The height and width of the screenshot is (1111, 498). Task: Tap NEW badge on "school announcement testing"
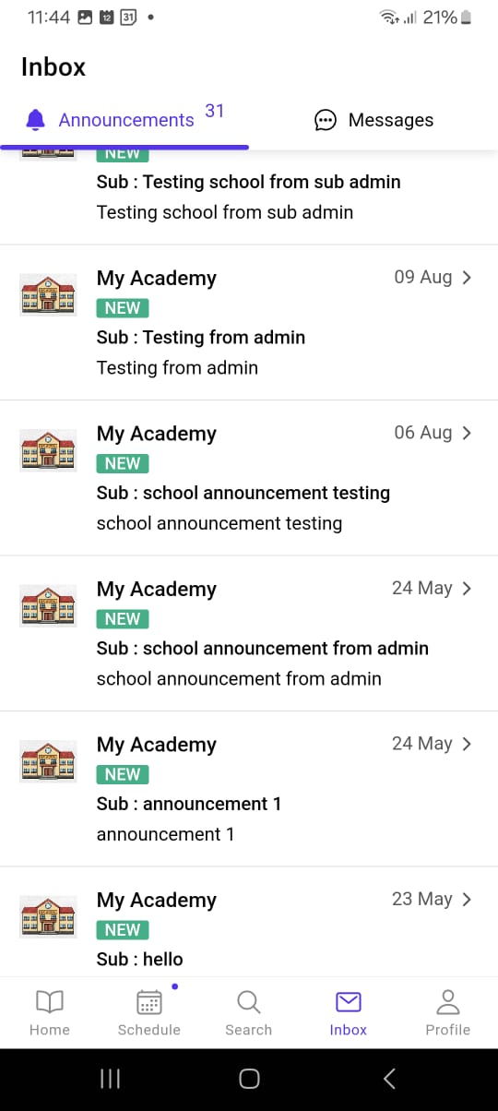(x=123, y=463)
